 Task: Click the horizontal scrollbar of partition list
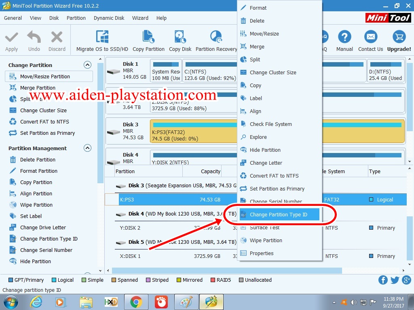pos(227,271)
